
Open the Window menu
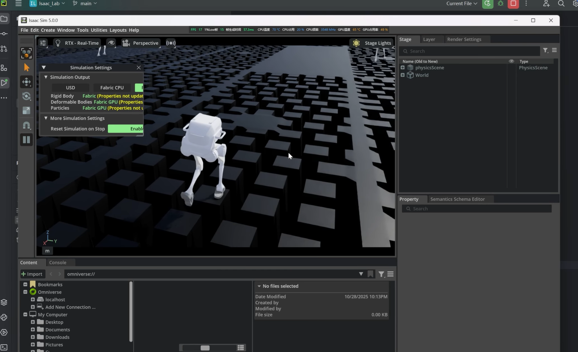click(x=66, y=30)
